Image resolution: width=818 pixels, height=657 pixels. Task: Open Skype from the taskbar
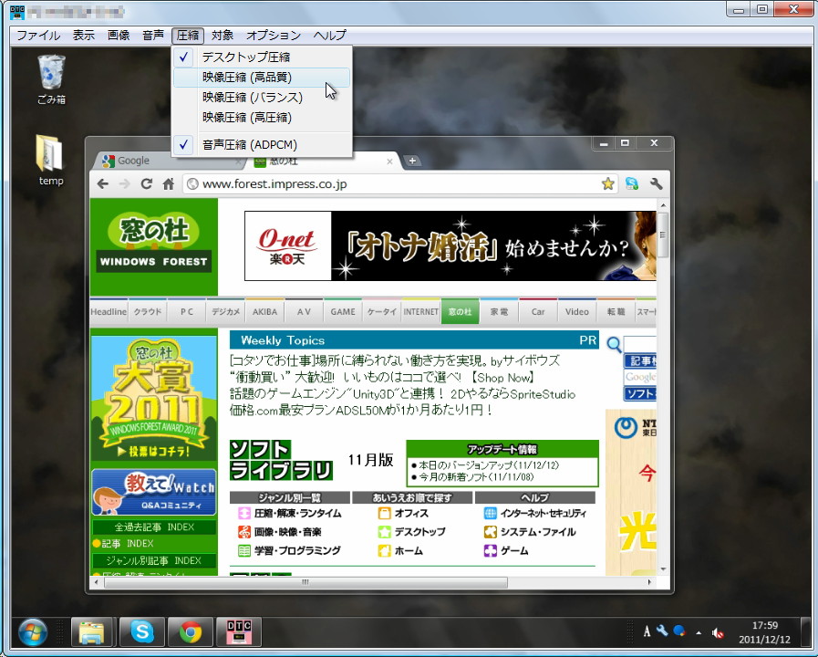pos(142,632)
